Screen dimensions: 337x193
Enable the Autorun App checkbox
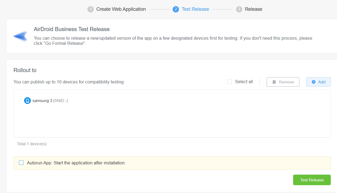click(21, 163)
